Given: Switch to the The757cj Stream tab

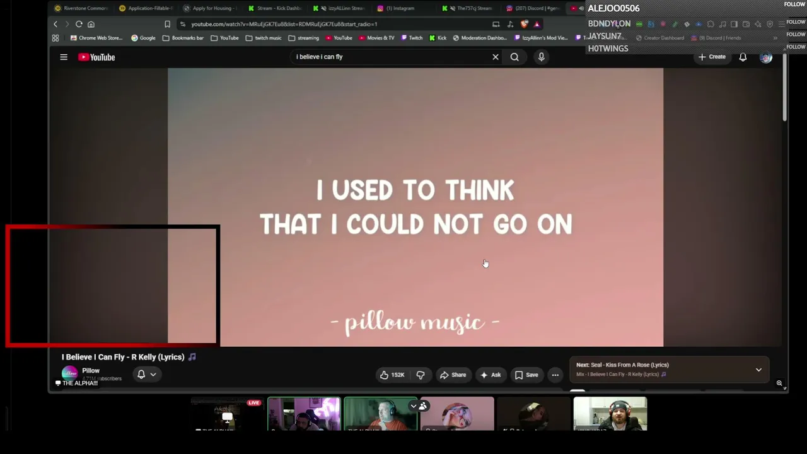Looking at the screenshot, I should tap(468, 8).
